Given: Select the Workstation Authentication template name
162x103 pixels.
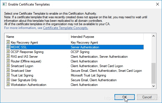Looking at the screenshot, I should [29, 85].
